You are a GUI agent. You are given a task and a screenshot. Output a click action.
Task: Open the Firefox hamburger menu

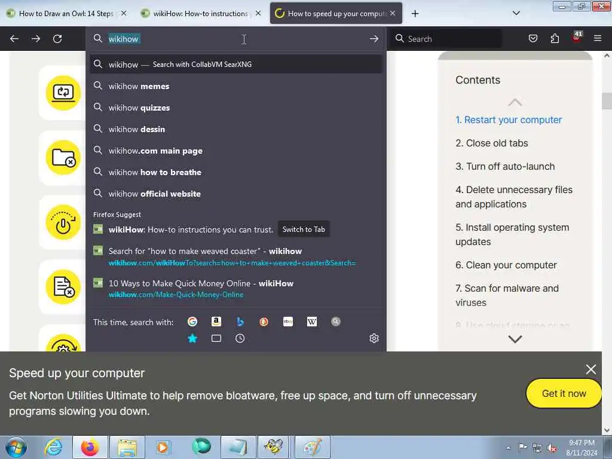[x=598, y=38]
